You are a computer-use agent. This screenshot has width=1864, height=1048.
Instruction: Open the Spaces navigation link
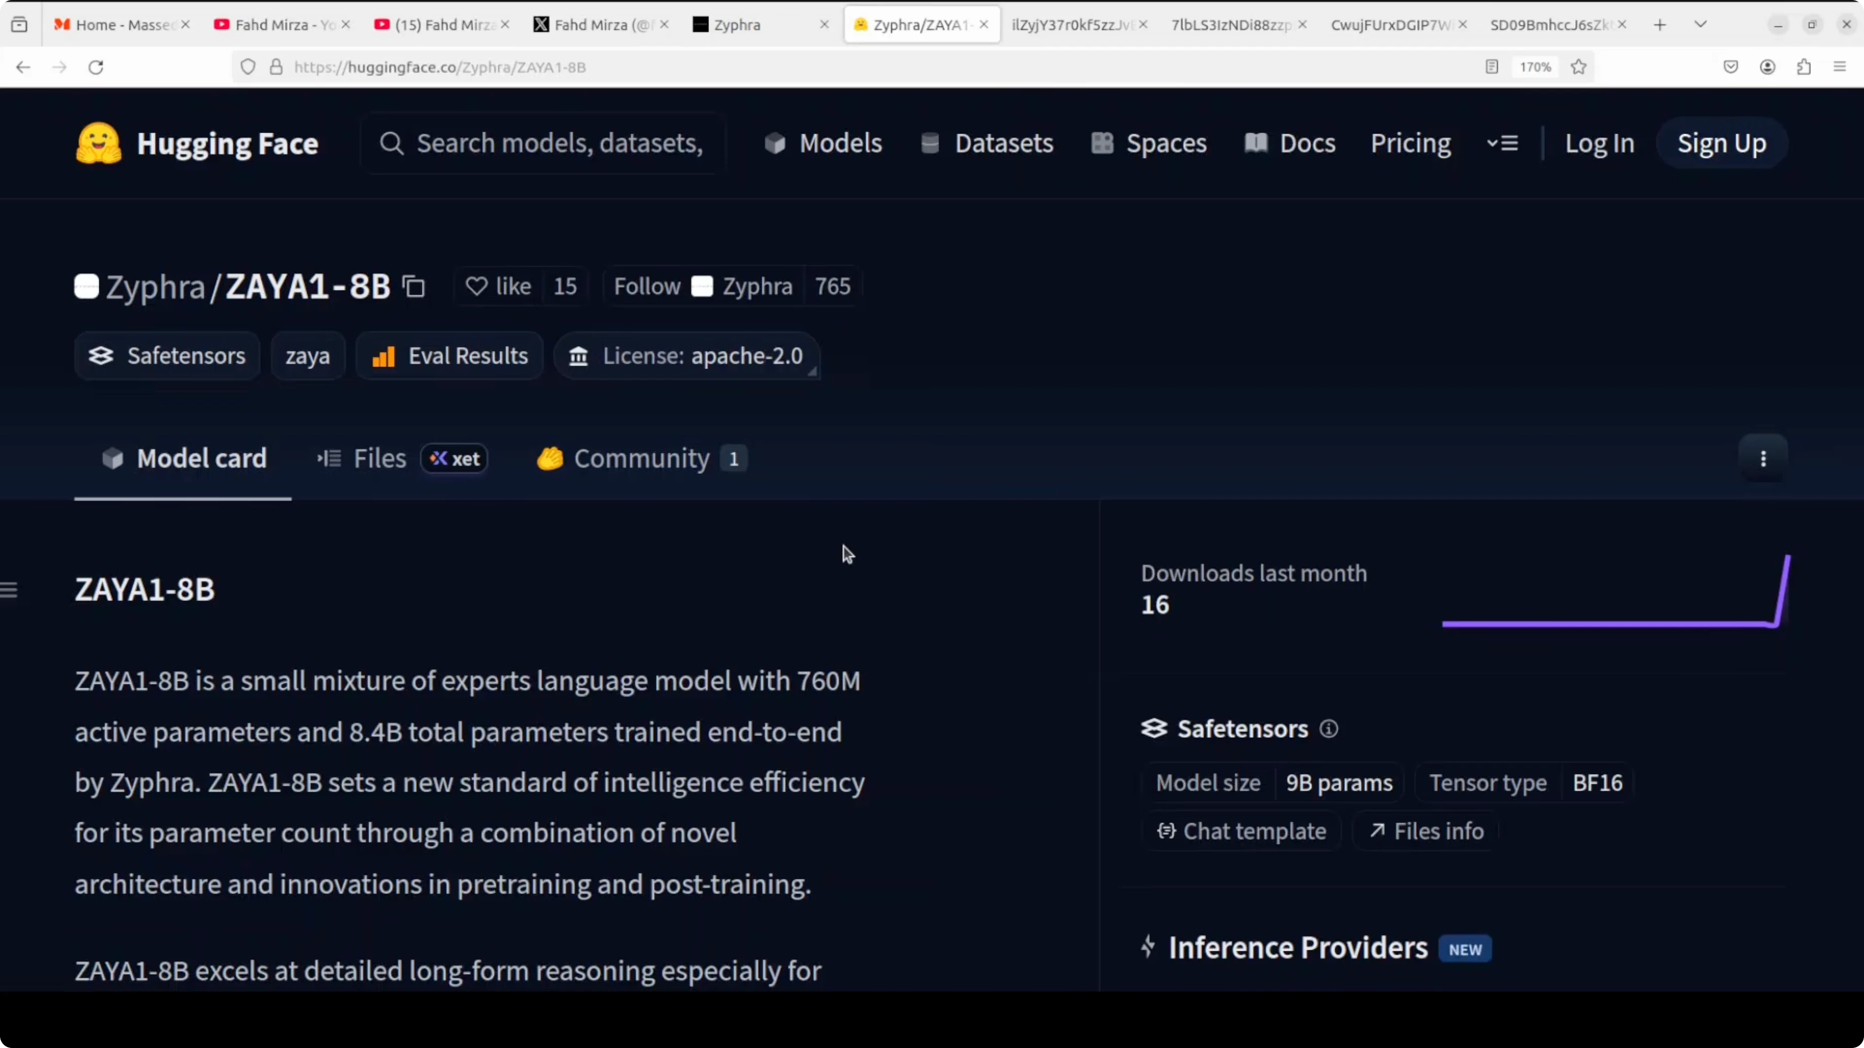coord(1149,143)
